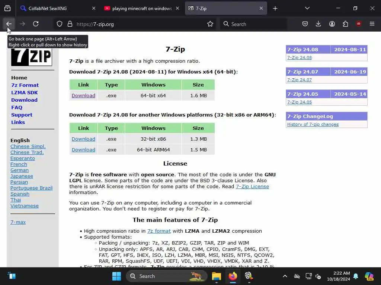Switch language to French

coord(19,164)
